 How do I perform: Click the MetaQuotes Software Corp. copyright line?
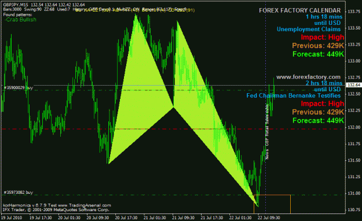(x=56, y=209)
